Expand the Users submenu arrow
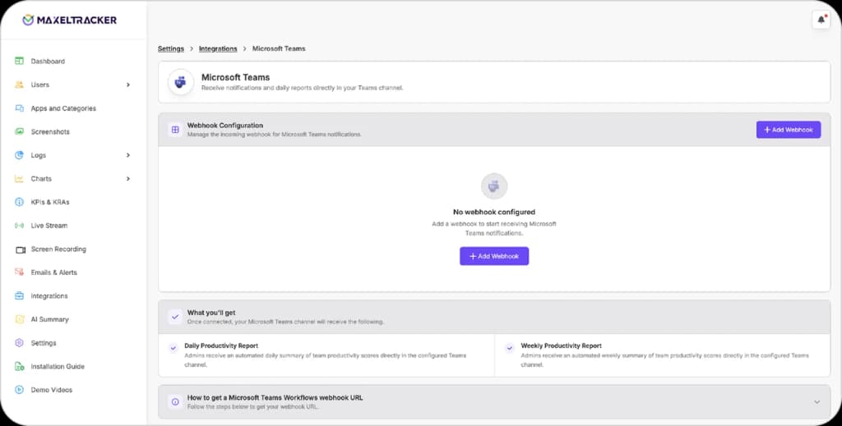The height and width of the screenshot is (426, 842). pos(127,85)
